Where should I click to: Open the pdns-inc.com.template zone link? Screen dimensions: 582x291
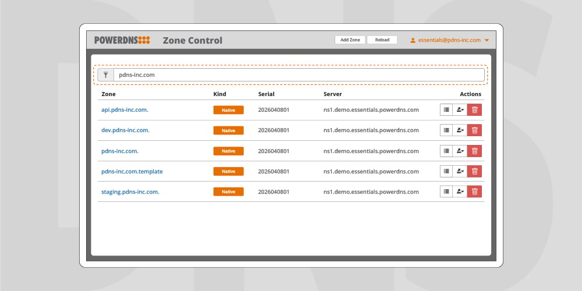point(132,172)
